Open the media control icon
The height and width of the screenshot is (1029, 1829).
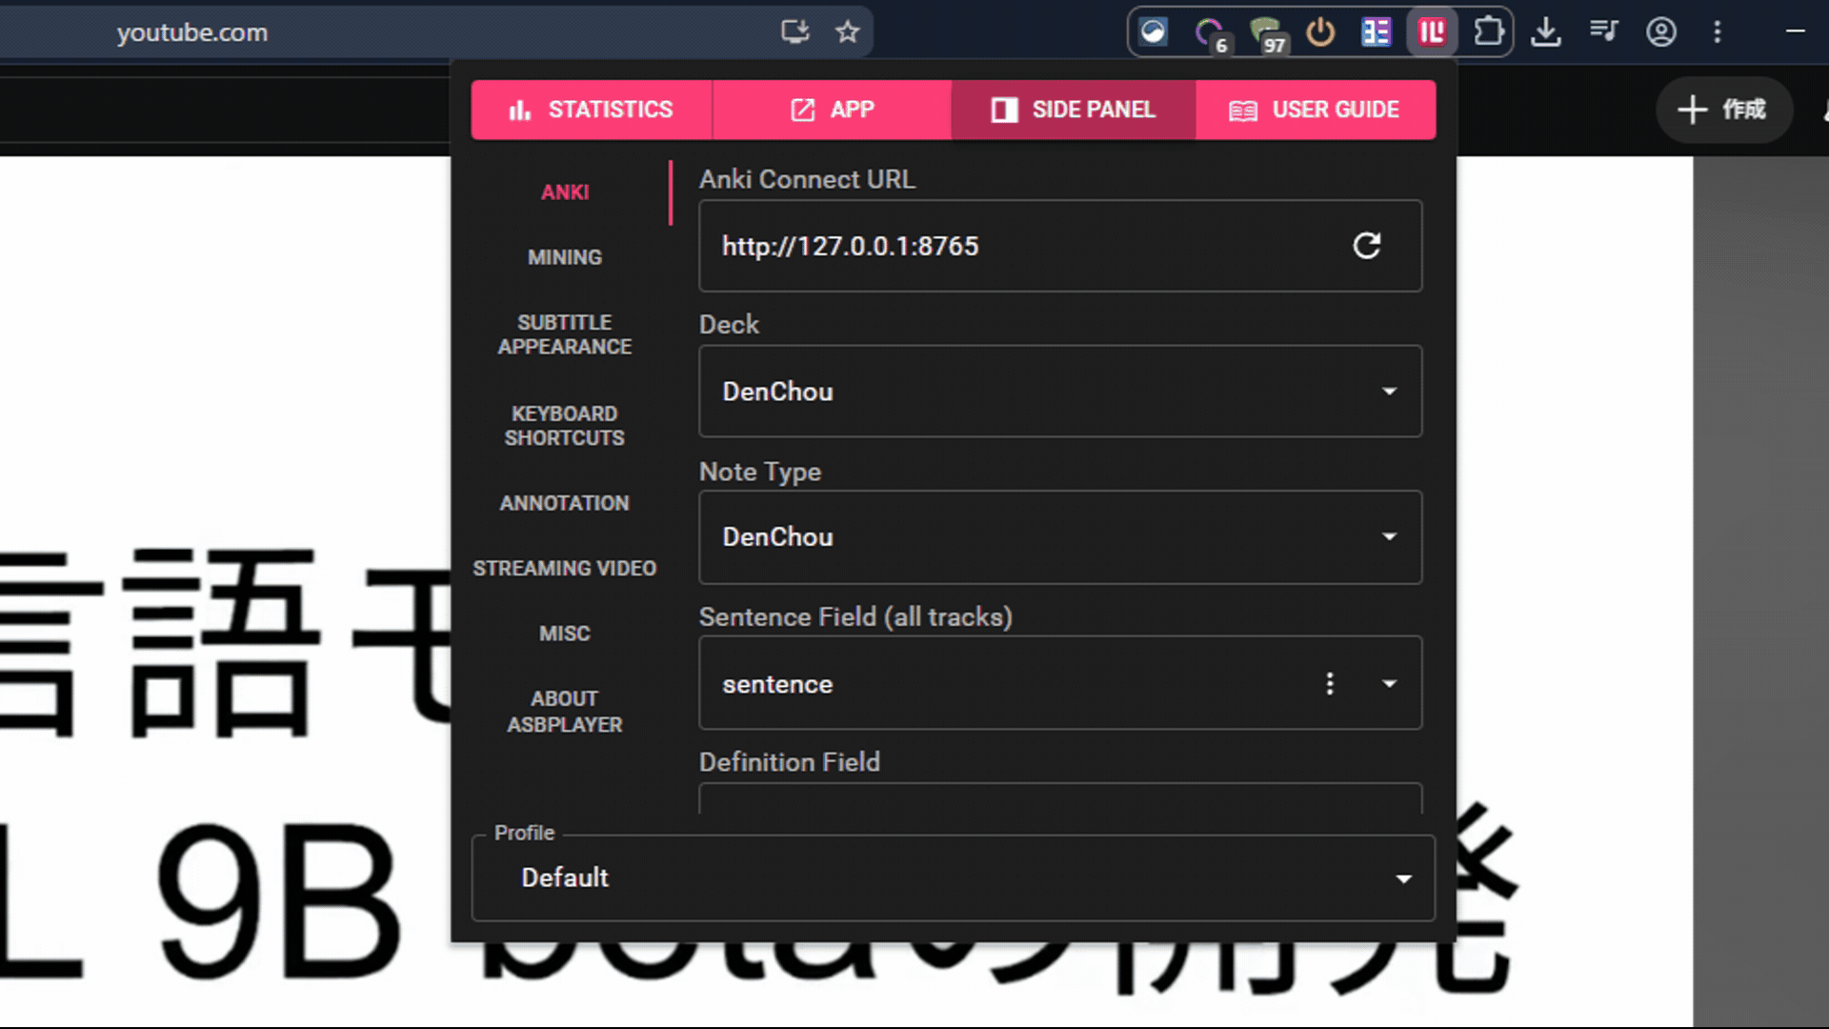(1604, 32)
